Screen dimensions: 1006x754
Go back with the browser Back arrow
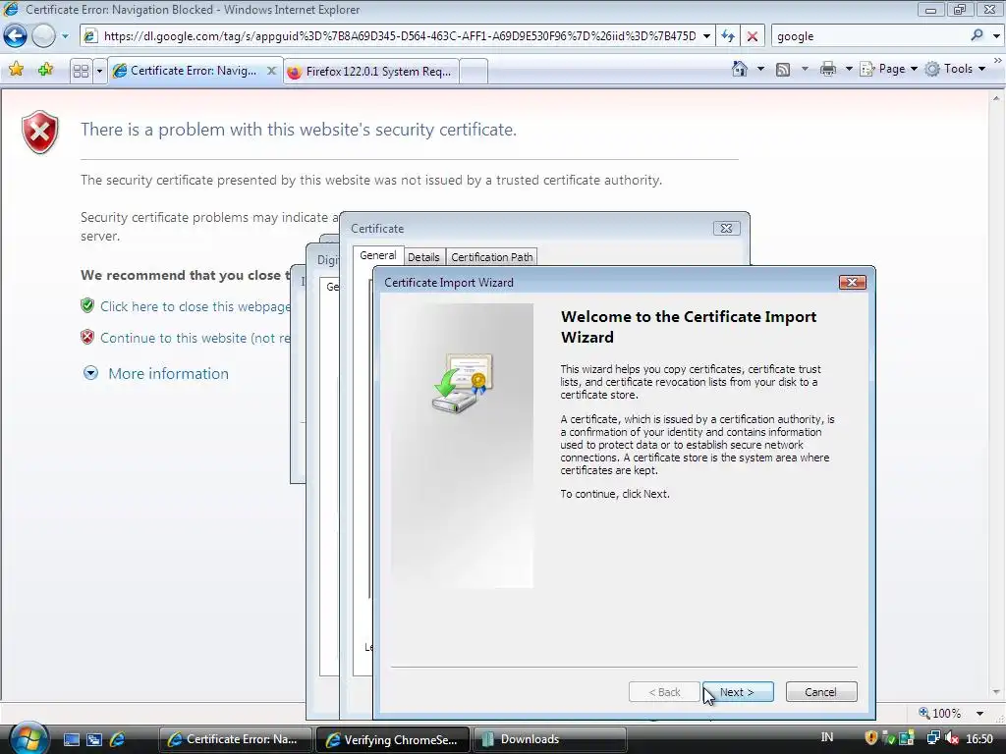tap(15, 36)
